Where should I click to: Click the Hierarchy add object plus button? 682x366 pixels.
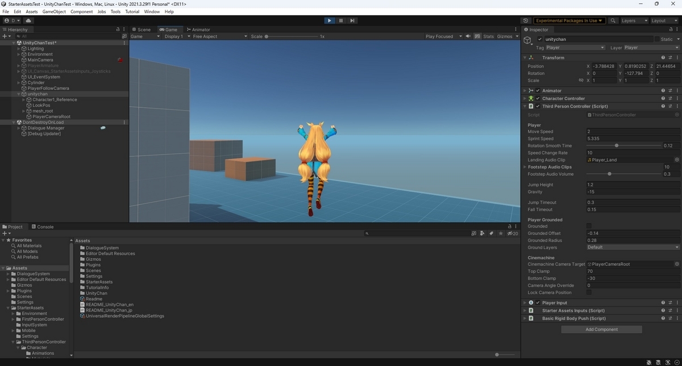click(6, 36)
